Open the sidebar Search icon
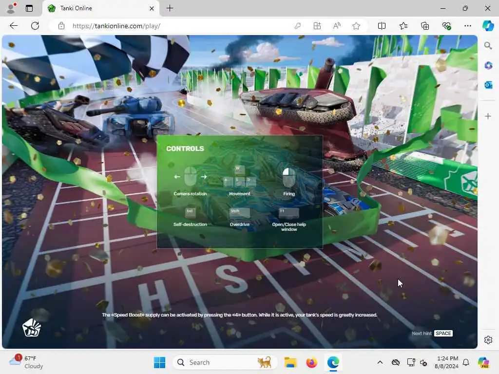499x374 pixels. point(488,46)
